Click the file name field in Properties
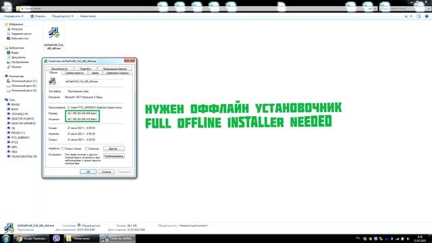Image resolution: width=432 pixels, height=243 pixels. (x=94, y=82)
